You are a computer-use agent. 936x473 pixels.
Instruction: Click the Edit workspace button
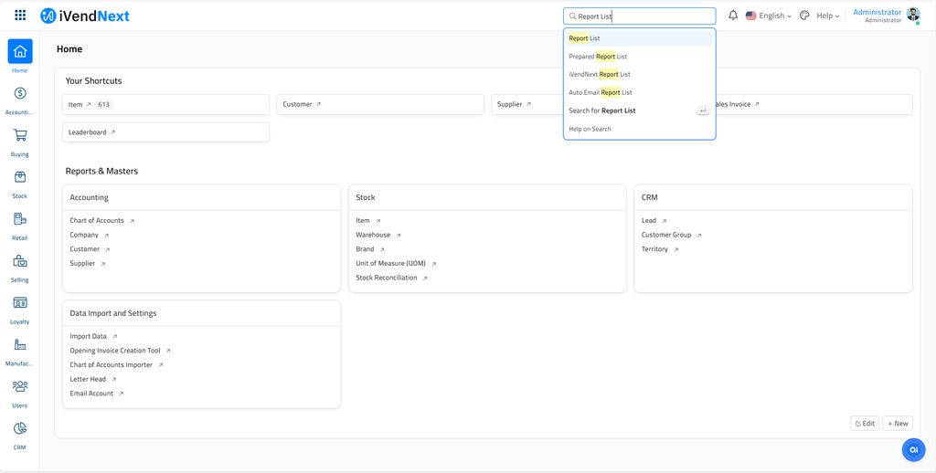click(865, 424)
